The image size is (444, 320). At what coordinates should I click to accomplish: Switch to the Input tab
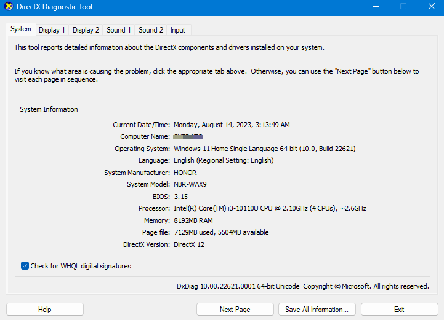point(178,30)
